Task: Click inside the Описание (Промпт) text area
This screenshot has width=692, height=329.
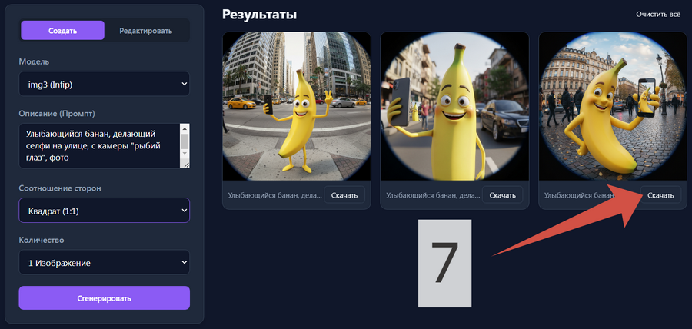Action: 96,146
